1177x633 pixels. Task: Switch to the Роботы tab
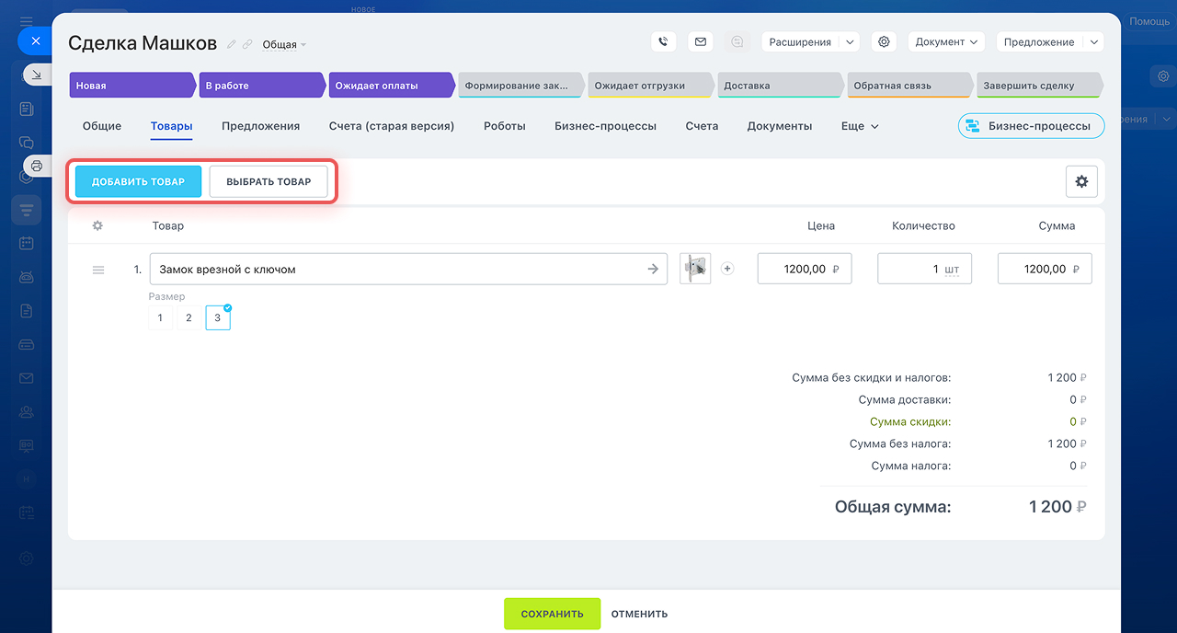[504, 126]
